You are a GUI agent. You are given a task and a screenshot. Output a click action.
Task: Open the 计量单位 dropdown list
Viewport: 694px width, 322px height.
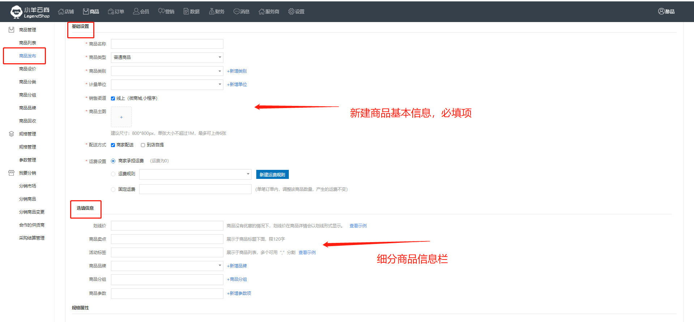pyautogui.click(x=167, y=85)
